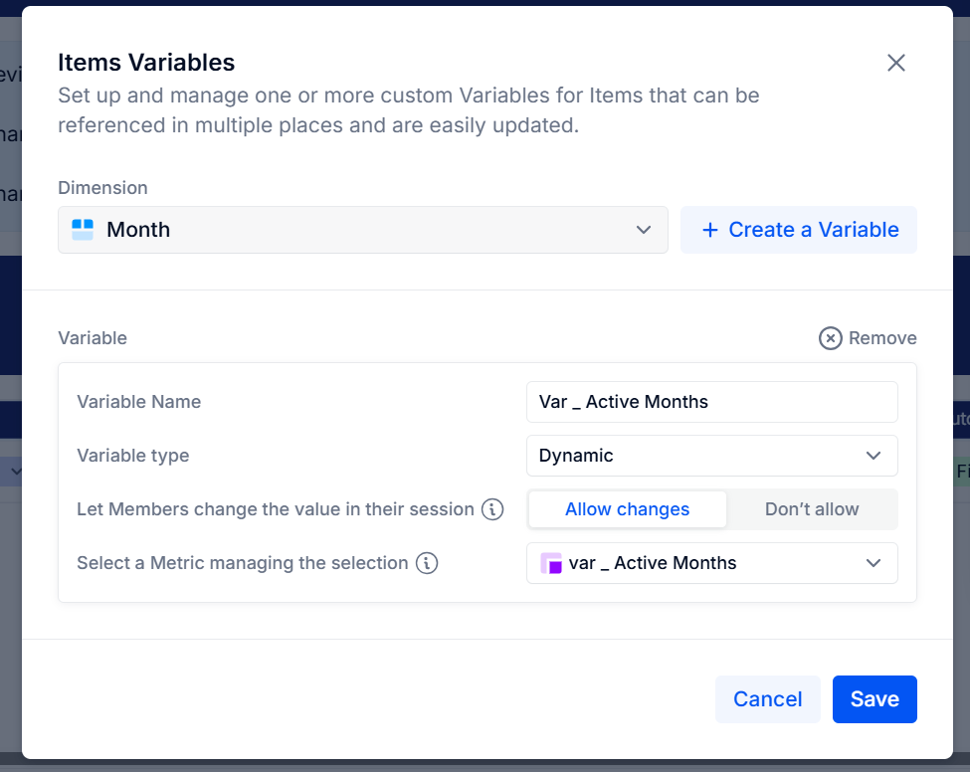Image resolution: width=970 pixels, height=772 pixels.
Task: Click the plus icon in Create a Variable
Action: (x=710, y=230)
